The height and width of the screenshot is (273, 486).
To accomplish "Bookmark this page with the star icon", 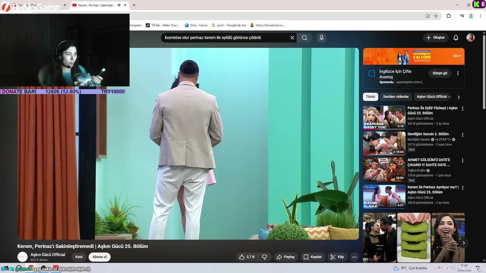I will [x=436, y=16].
